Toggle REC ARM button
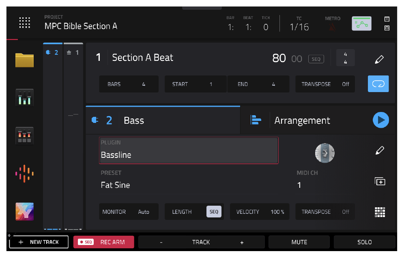Image resolution: width=404 pixels, height=258 pixels. pos(103,242)
